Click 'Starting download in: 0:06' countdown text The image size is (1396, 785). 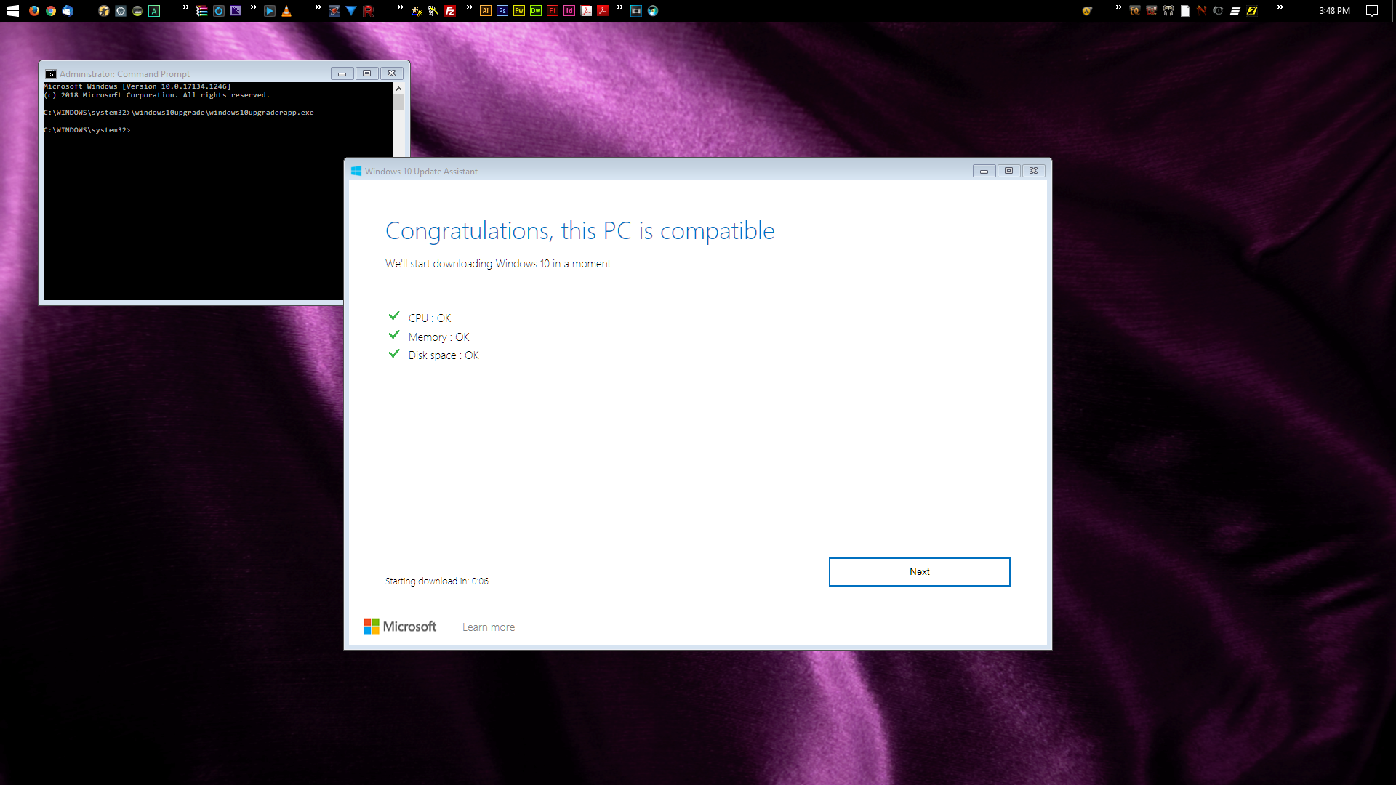[x=437, y=581]
